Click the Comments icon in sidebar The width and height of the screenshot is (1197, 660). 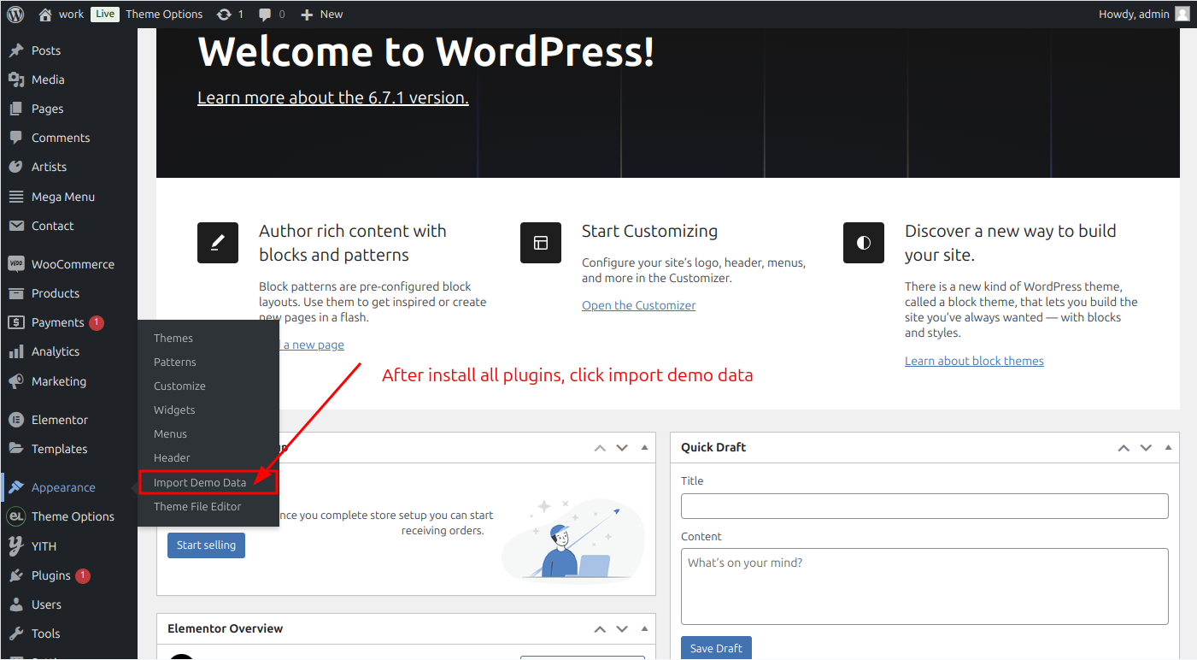(x=15, y=138)
